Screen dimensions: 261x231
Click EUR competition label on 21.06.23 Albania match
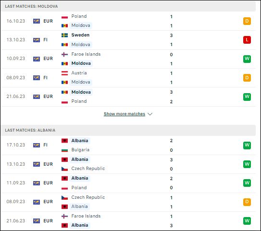pos(48,221)
